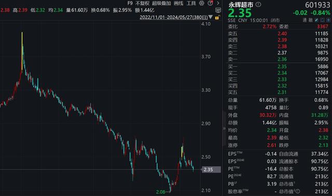Click the info icon beside 永辉超市

pos(258,4)
